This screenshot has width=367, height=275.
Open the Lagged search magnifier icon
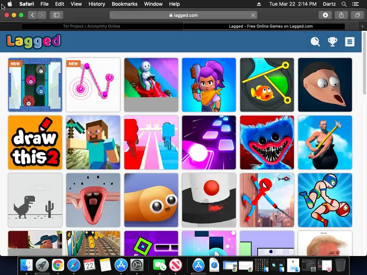[x=315, y=42]
